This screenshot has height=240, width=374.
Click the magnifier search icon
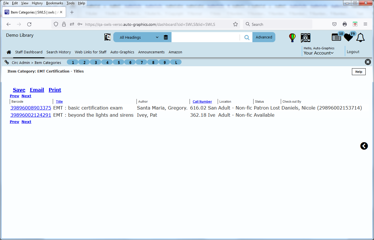[x=247, y=37]
